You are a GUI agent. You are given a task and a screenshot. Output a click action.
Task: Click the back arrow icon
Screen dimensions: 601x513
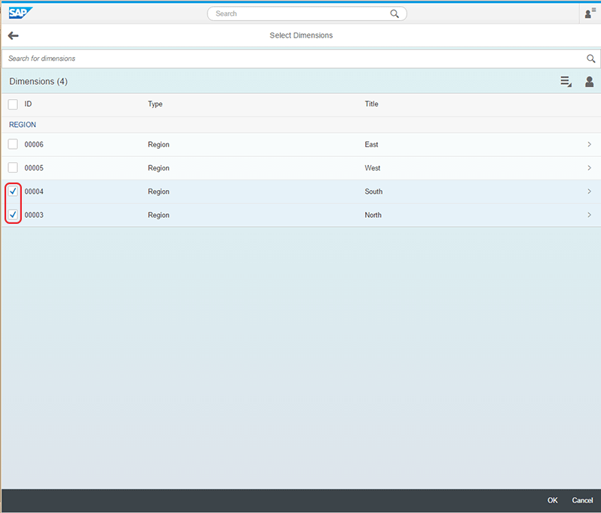(13, 35)
